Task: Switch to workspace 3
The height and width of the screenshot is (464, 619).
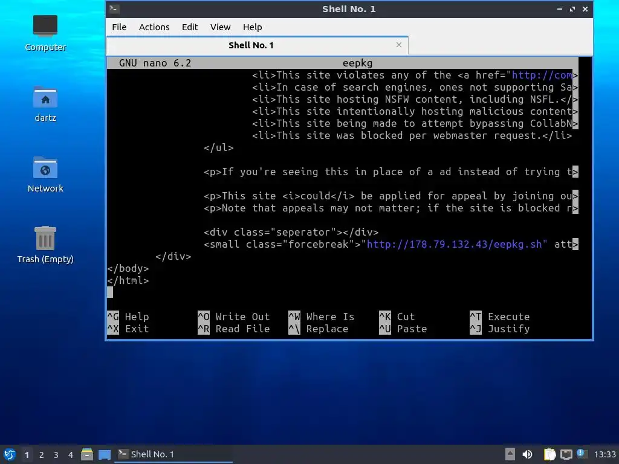Action: pyautogui.click(x=56, y=454)
